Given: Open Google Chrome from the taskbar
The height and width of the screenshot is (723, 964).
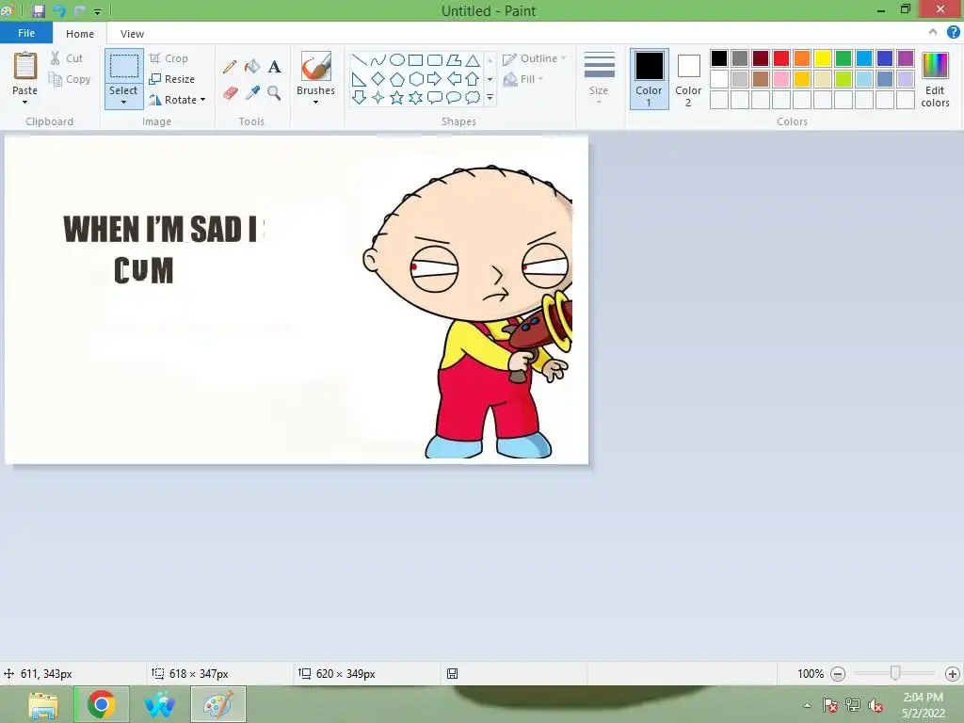Looking at the screenshot, I should pos(102,704).
